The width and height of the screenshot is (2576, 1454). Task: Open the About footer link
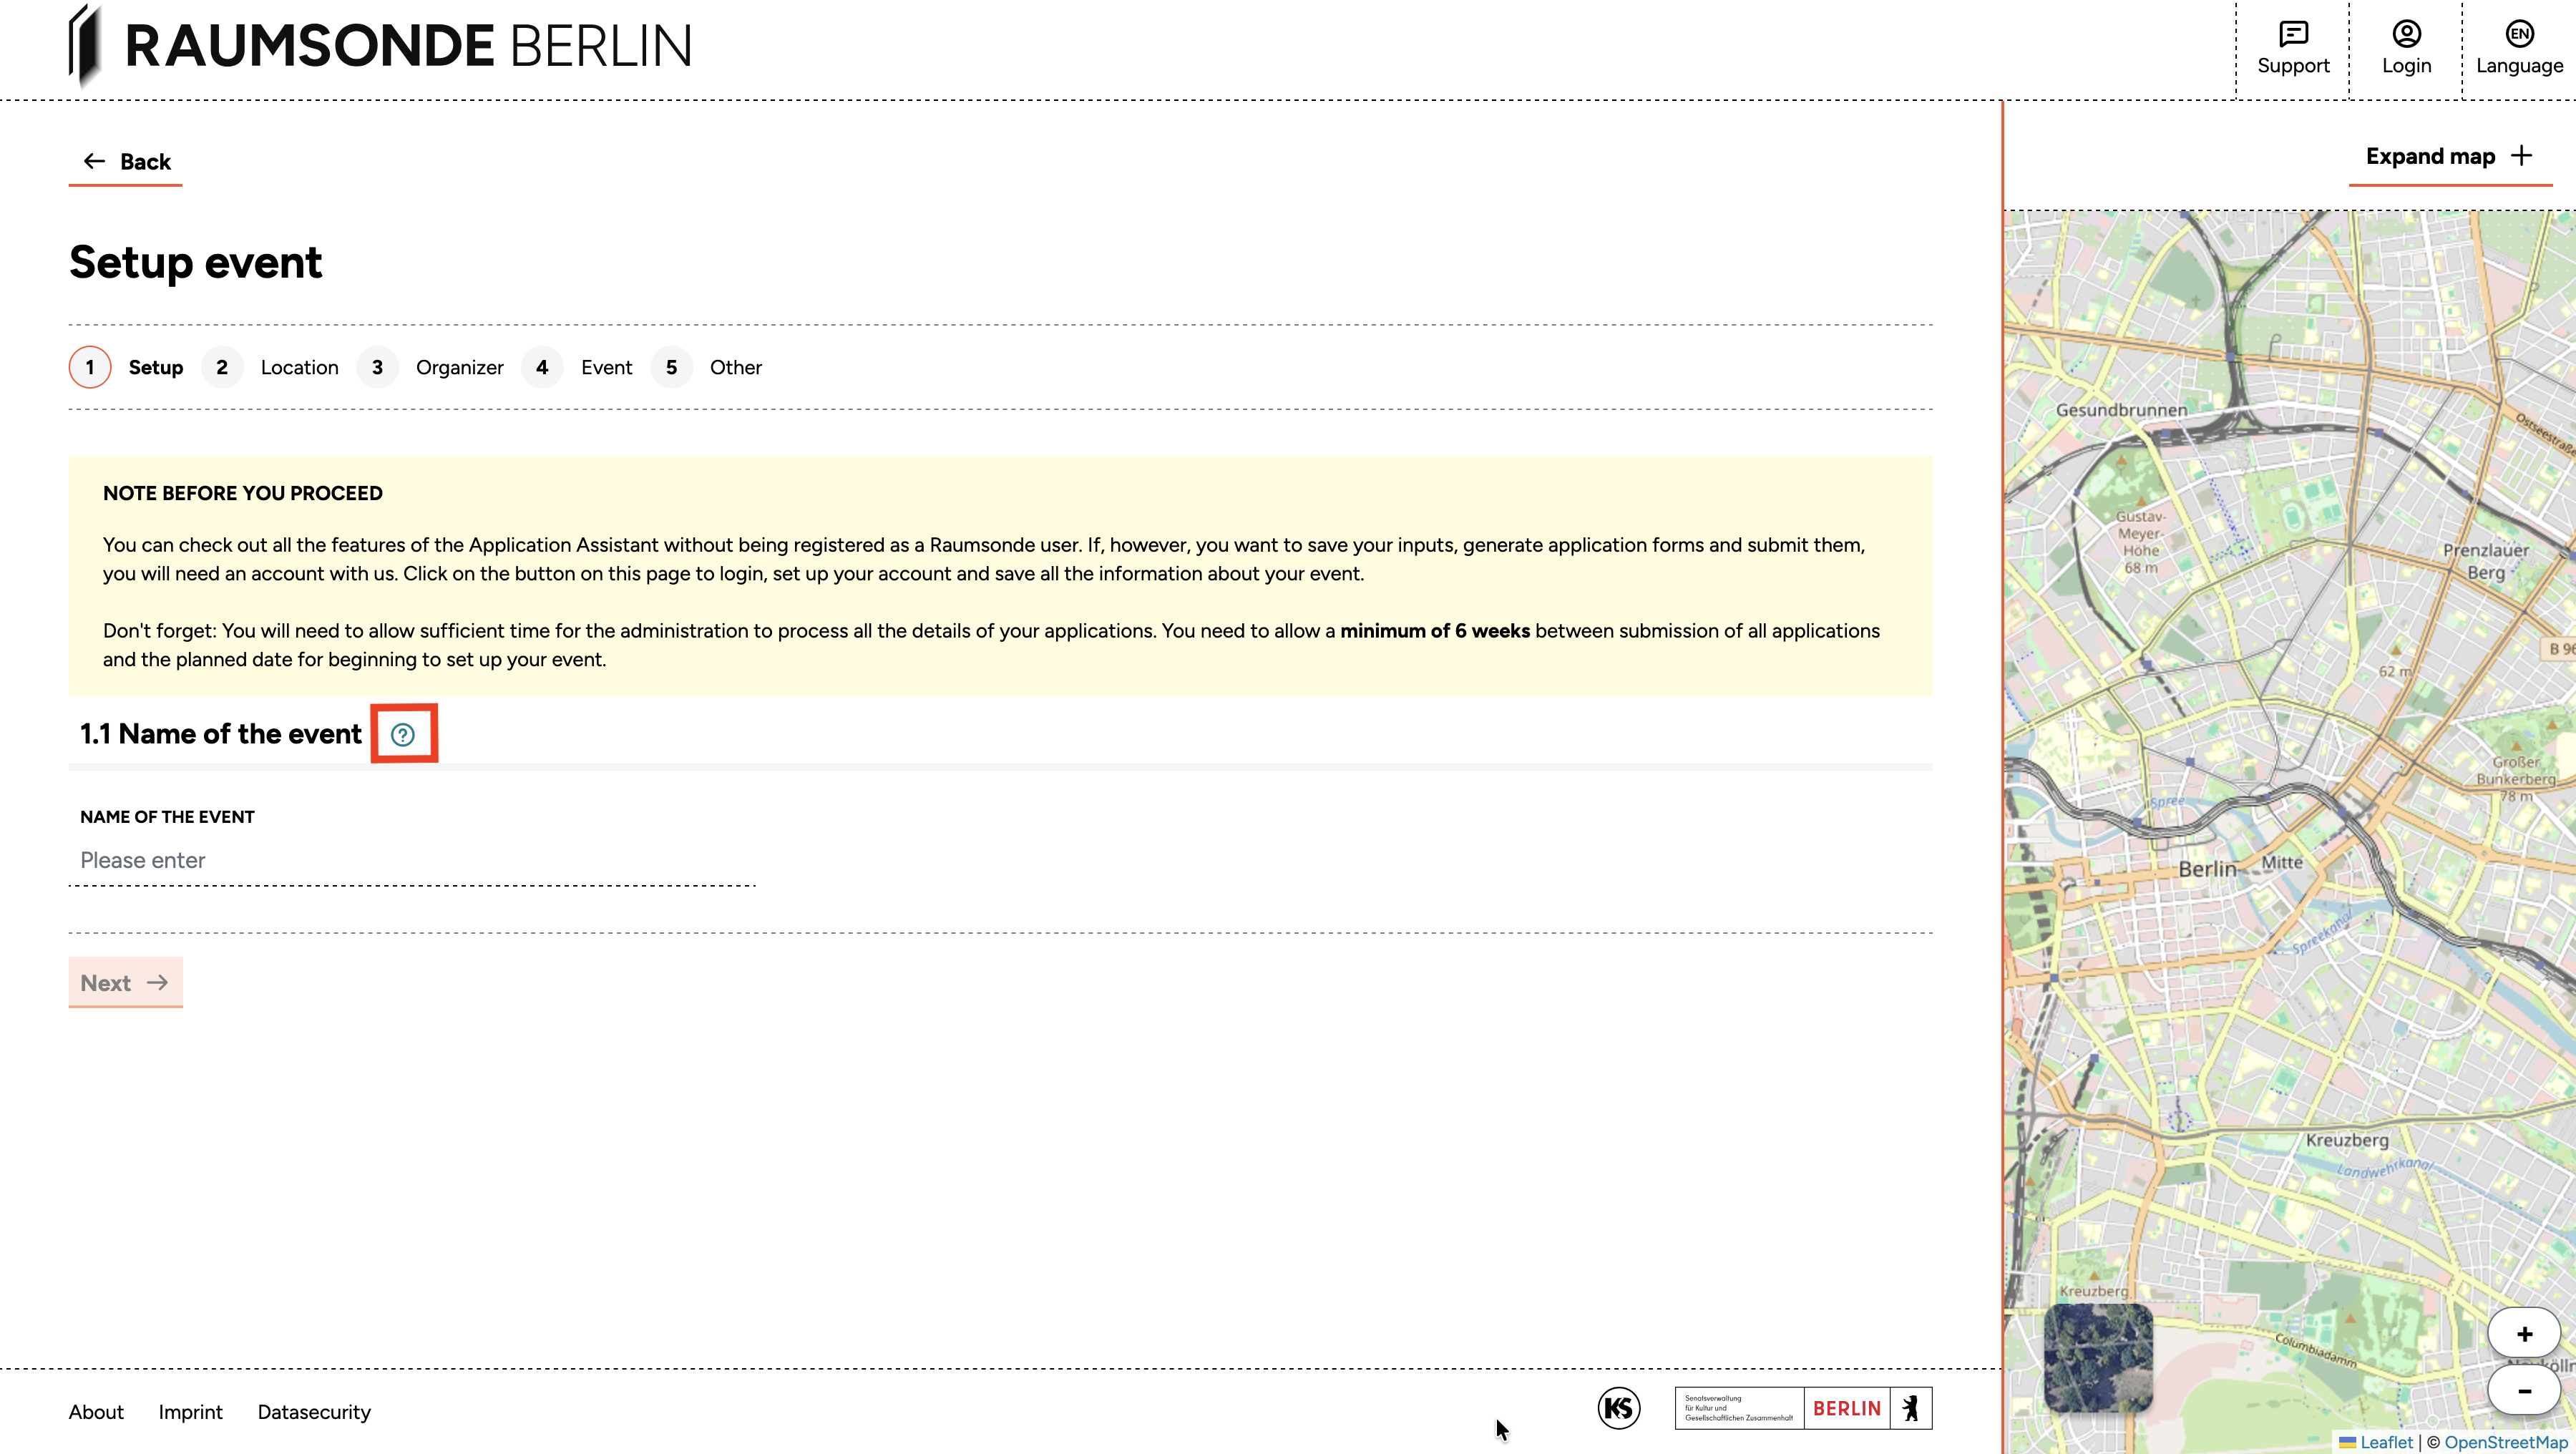coord(96,1412)
